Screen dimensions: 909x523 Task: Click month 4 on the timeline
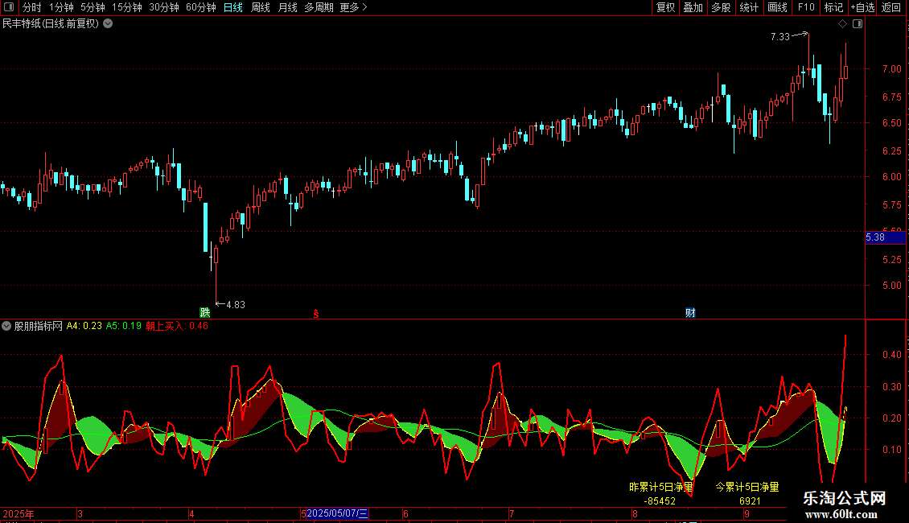[x=192, y=513]
